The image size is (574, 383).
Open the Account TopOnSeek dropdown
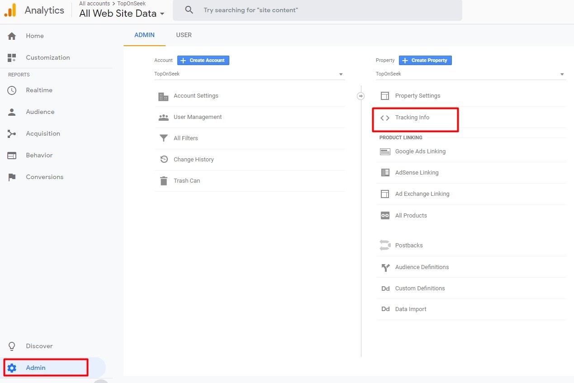point(249,74)
